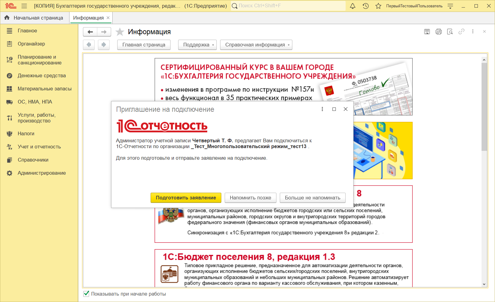Open the hamburger functions menu in title bar
The image size is (495, 302).
coord(24,6)
